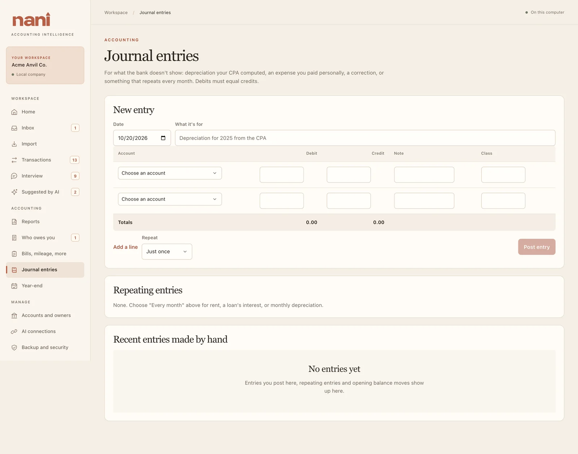The image size is (578, 454).
Task: Click the first row Debit field
Action: (281, 175)
